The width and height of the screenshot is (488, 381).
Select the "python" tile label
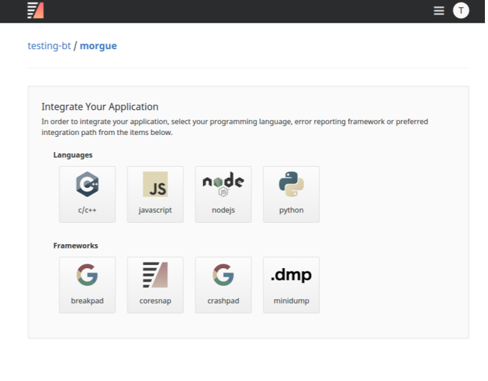coord(291,210)
